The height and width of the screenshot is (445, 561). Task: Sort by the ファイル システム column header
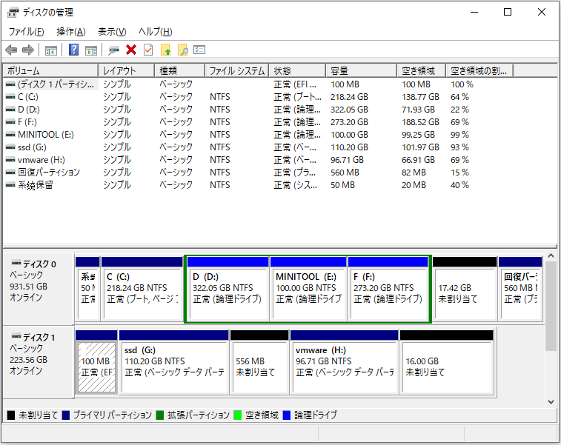pyautogui.click(x=236, y=71)
